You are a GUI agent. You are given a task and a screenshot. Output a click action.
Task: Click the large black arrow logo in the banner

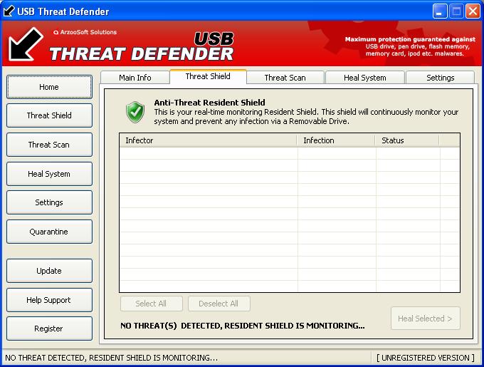[x=26, y=44]
